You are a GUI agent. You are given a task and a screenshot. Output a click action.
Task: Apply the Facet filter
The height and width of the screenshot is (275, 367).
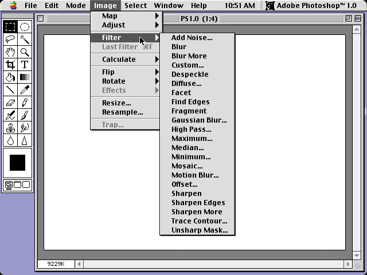pyautogui.click(x=197, y=93)
